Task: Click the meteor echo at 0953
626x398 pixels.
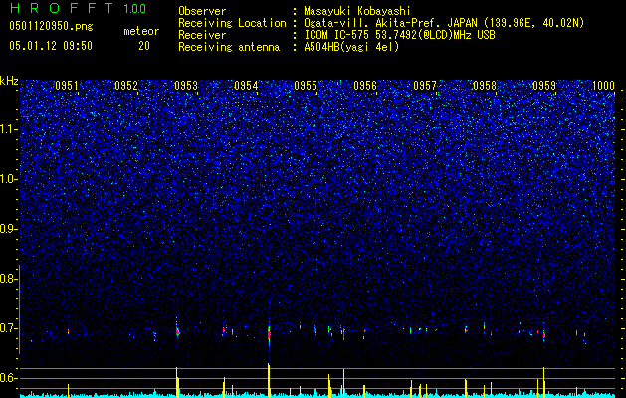Action: [x=177, y=330]
